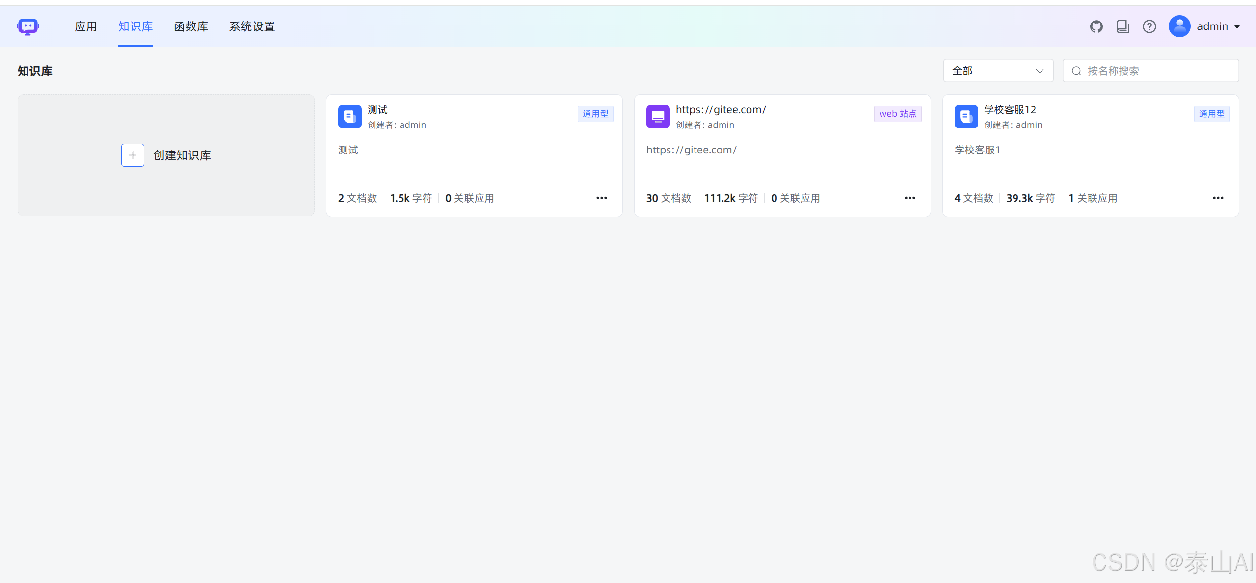Open the https://gitee.com/ knowledge base title
The image size is (1256, 583).
[721, 110]
